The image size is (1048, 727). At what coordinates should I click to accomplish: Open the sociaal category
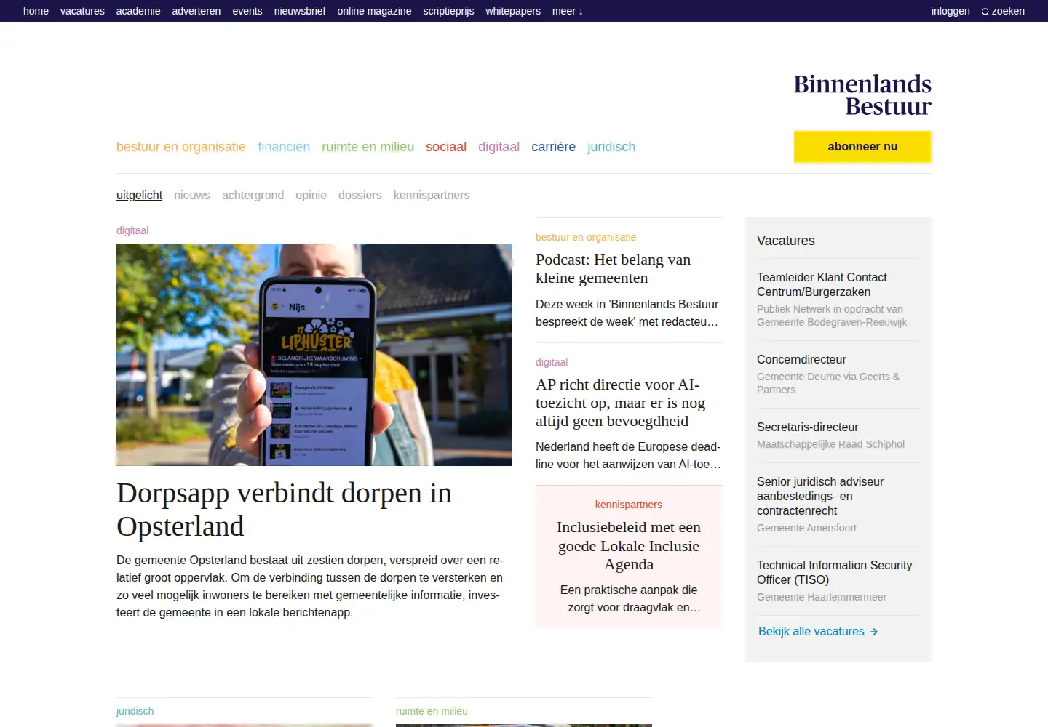[x=446, y=147]
